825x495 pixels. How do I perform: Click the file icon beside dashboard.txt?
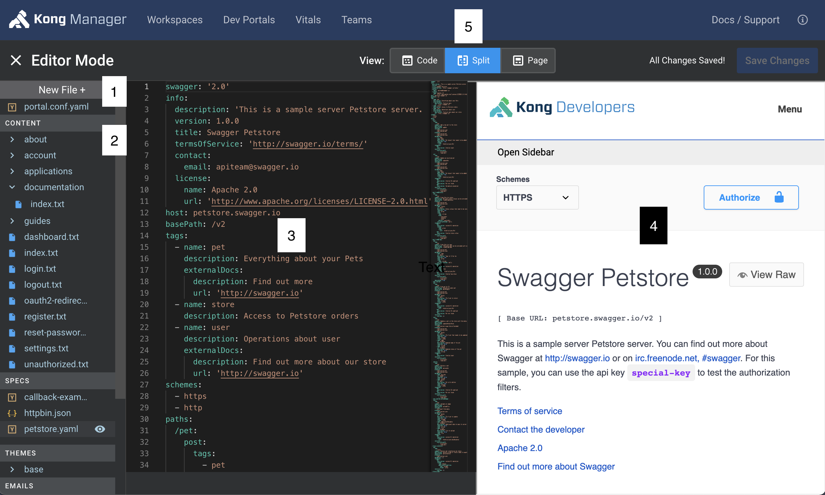pos(12,237)
